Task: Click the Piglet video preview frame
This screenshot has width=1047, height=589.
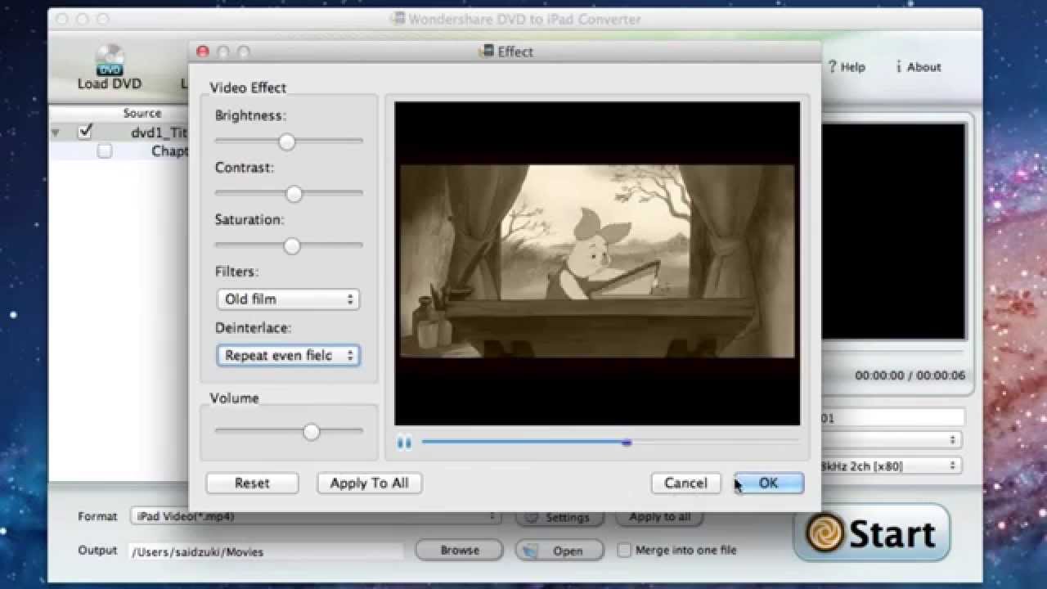Action: [x=597, y=262]
